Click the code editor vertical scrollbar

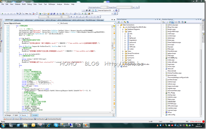coord(112,68)
